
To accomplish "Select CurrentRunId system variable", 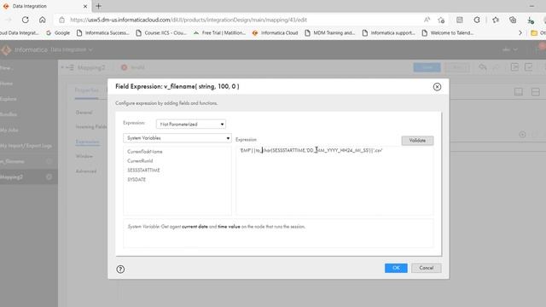I will pyautogui.click(x=140, y=161).
